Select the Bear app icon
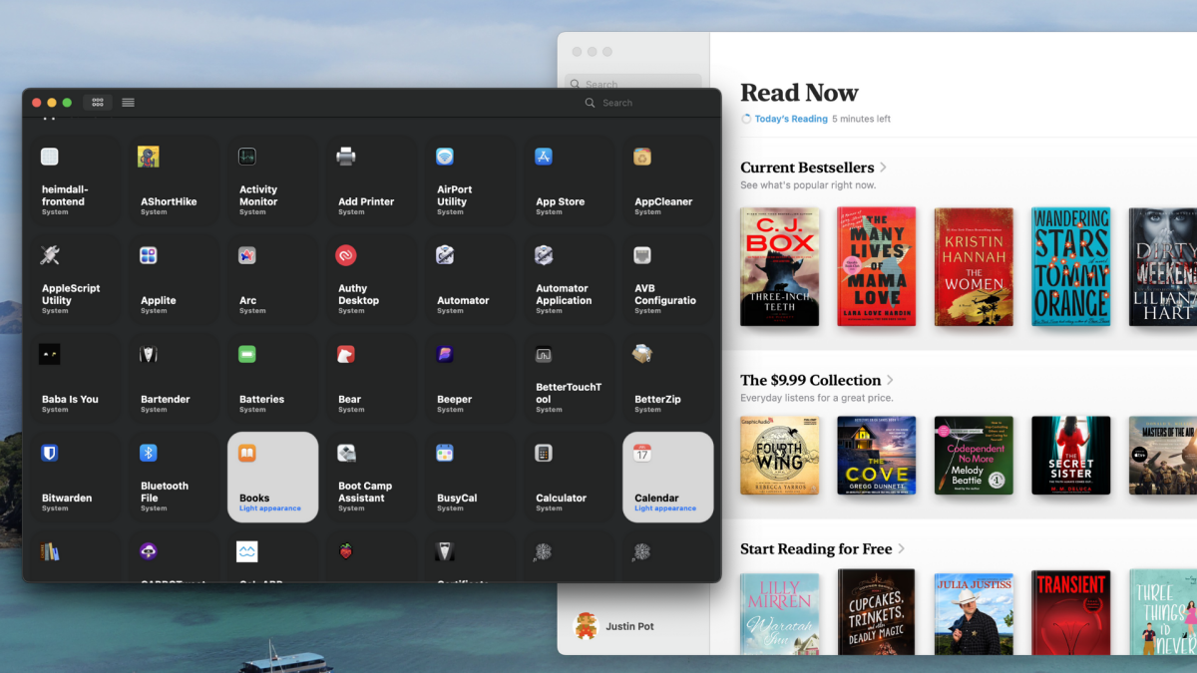Screen dimensions: 1197x673 pyautogui.click(x=346, y=354)
